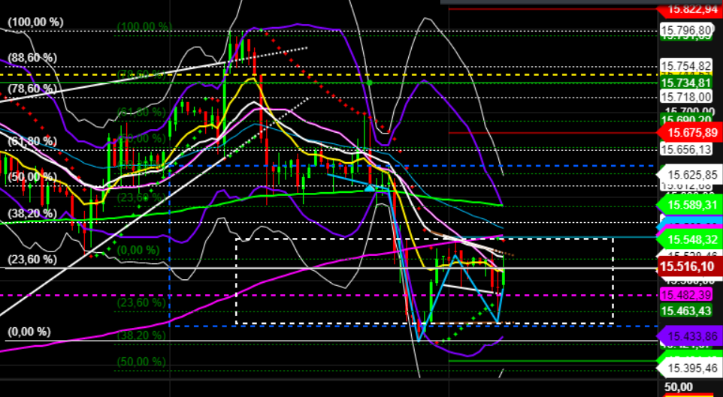
Task: Click the green 15.463,43 price tag
Action: pyautogui.click(x=685, y=311)
